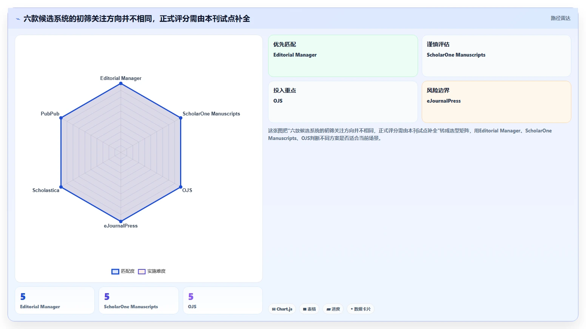Click the Editorial Manager radar data point
Screen dimensions: 586x329
coord(121,83)
